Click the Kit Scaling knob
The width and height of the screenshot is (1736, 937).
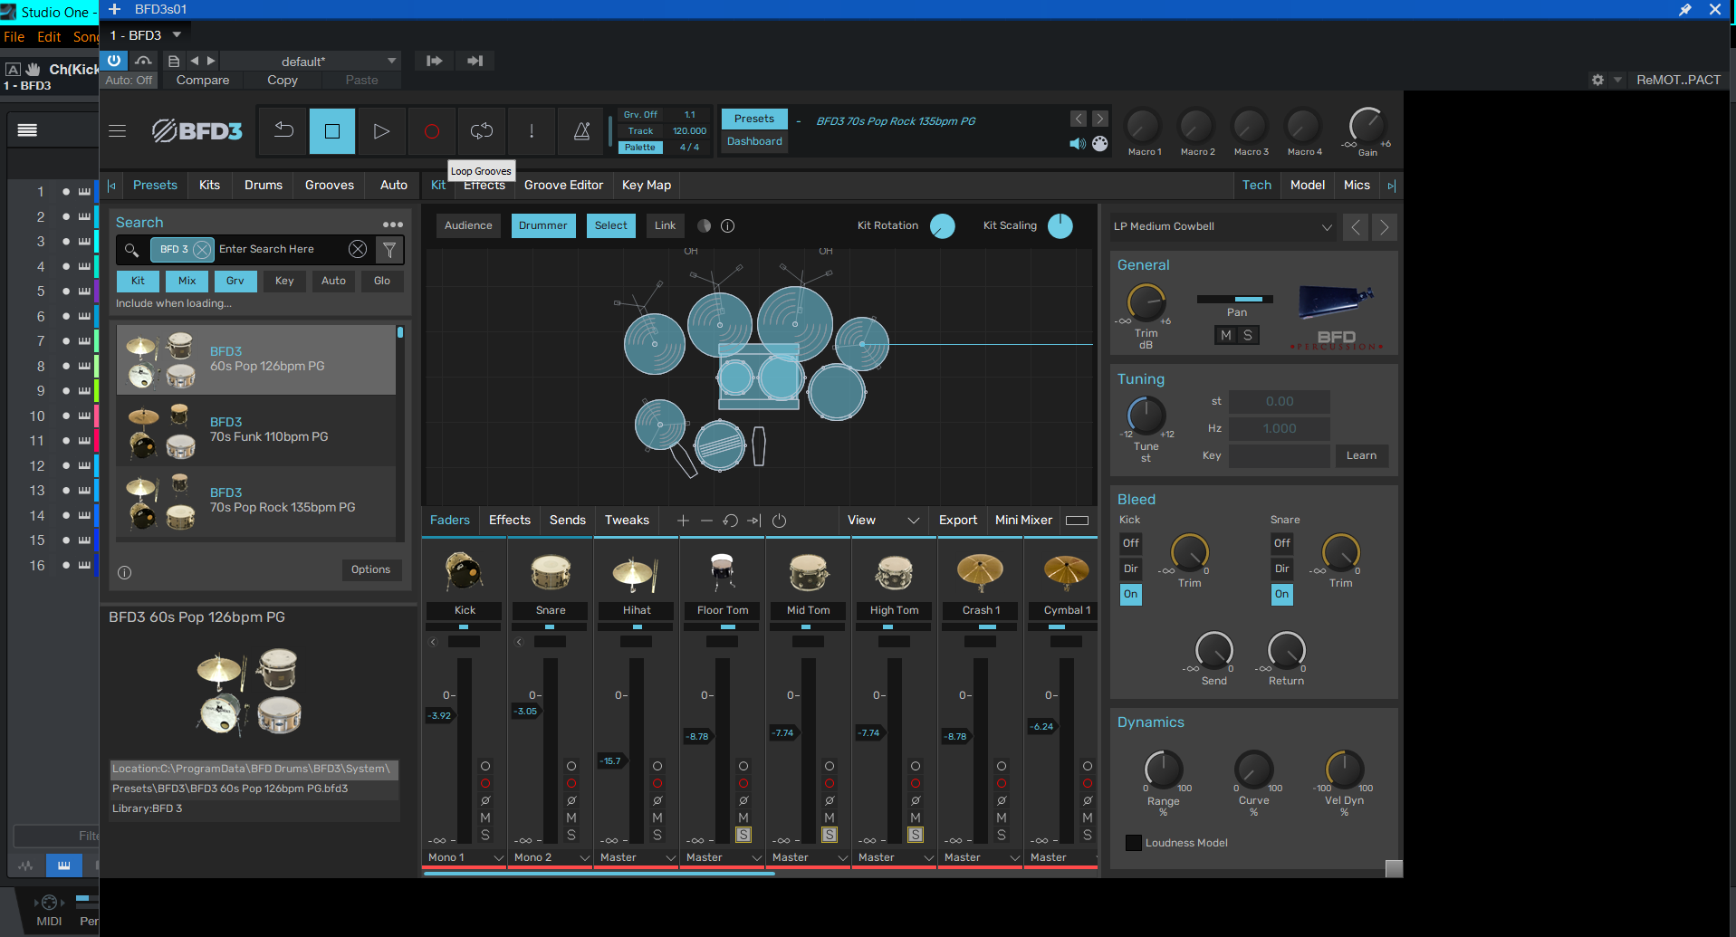click(x=1060, y=226)
